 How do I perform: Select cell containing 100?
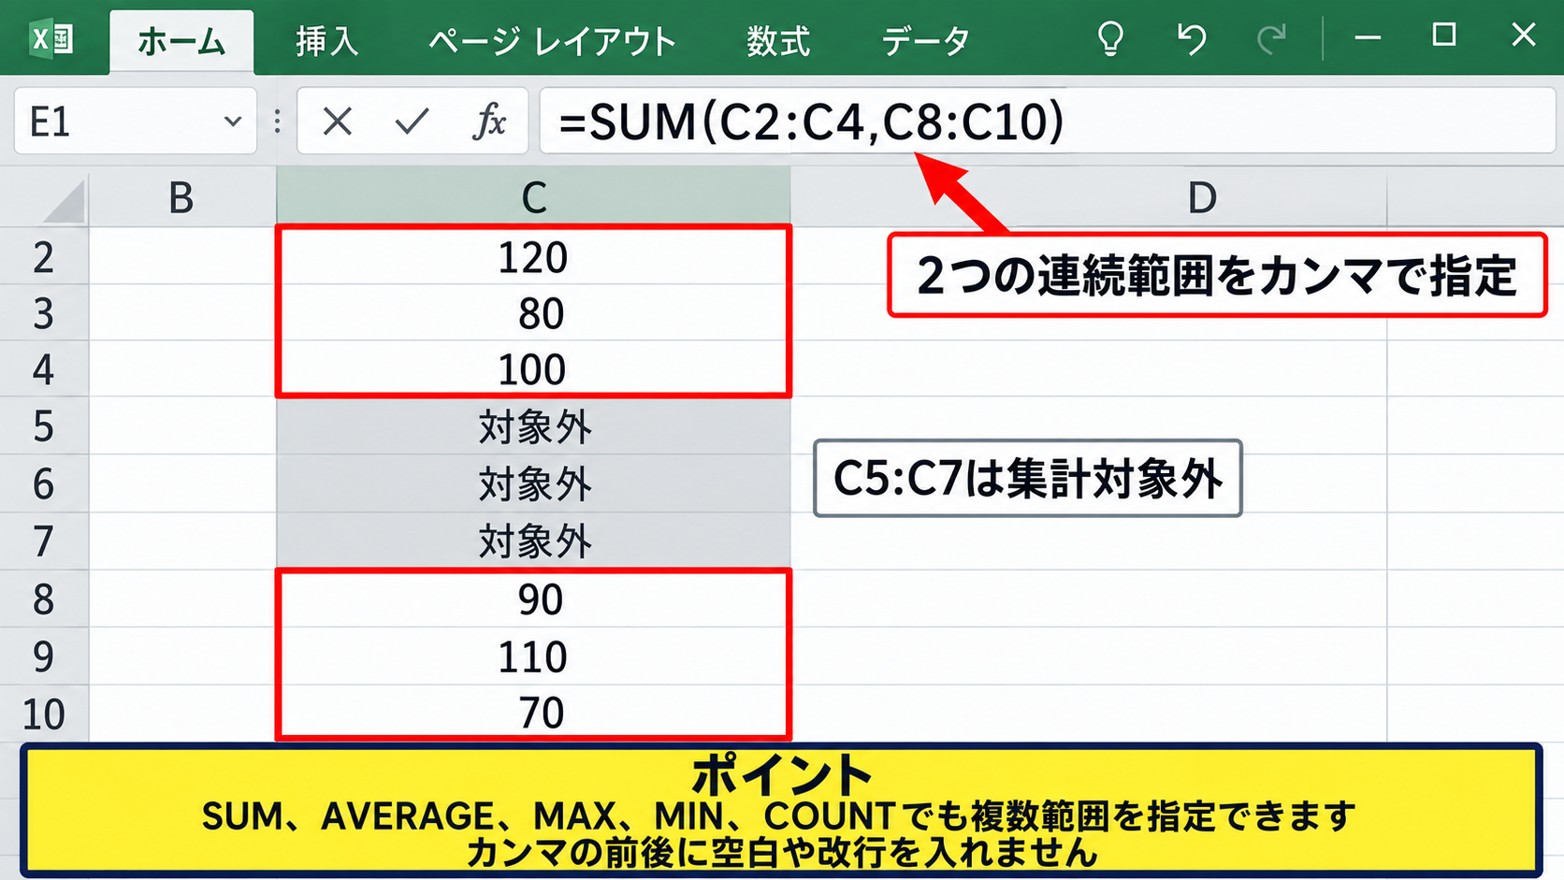(533, 368)
